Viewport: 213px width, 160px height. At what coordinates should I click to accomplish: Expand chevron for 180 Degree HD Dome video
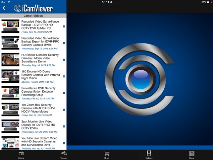64,76
